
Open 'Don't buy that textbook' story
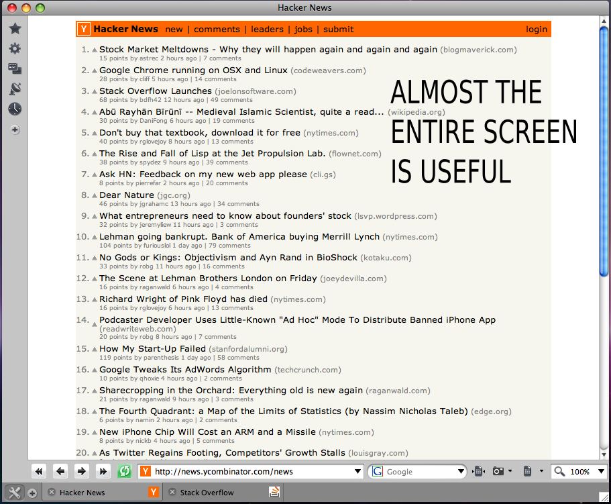[x=200, y=132]
